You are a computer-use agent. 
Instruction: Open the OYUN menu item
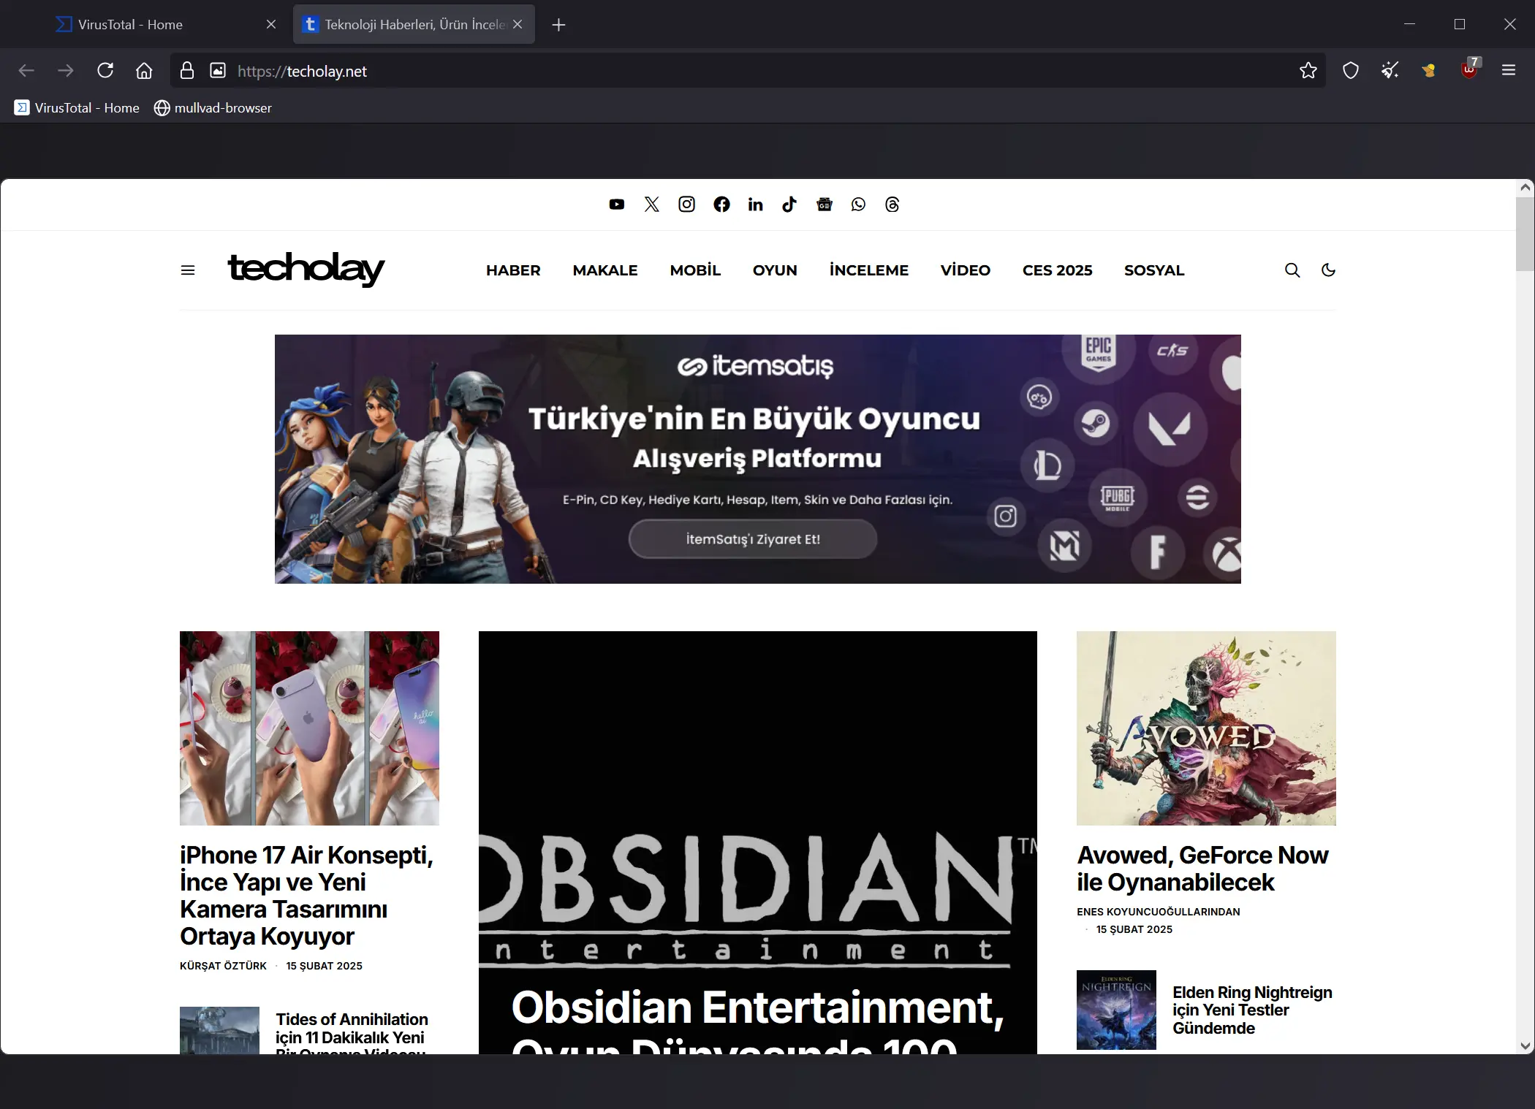(775, 270)
